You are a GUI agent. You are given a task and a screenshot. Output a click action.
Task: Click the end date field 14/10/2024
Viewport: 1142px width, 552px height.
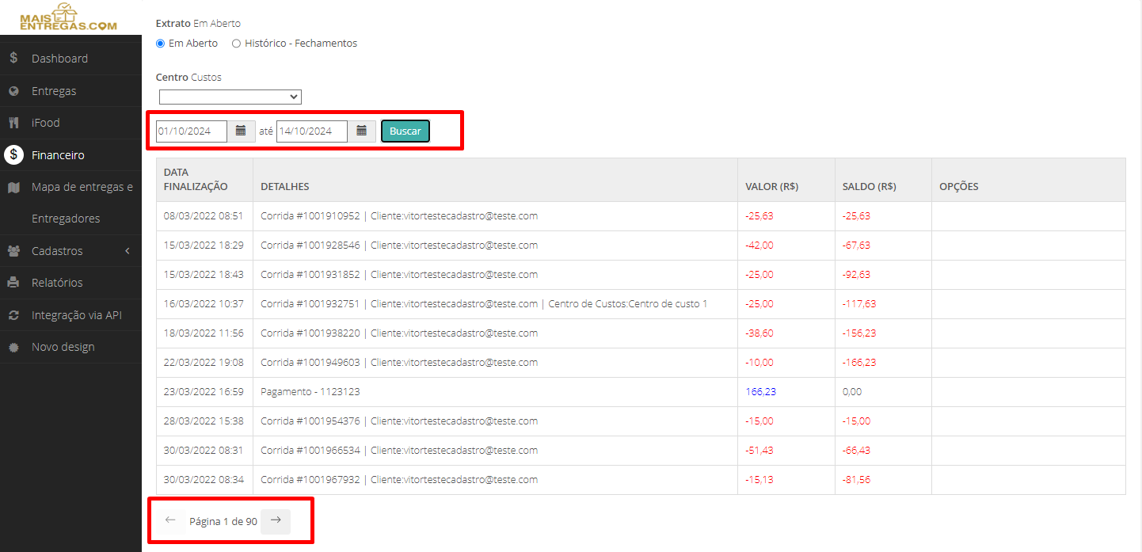point(312,131)
